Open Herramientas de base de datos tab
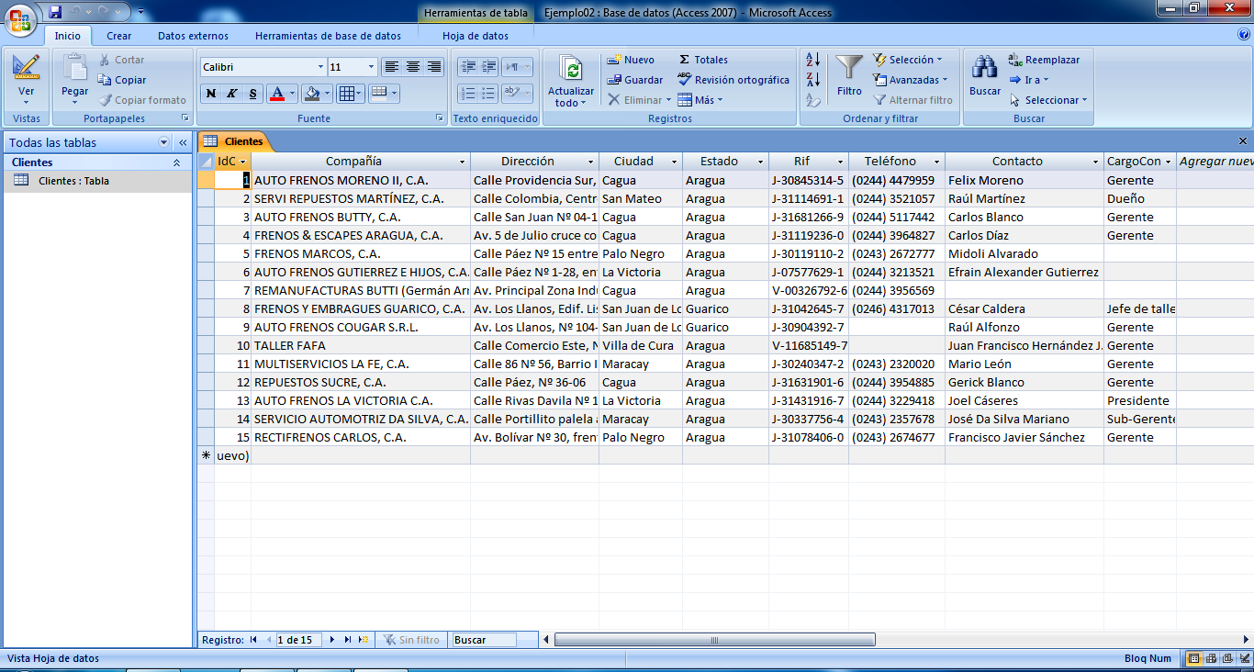This screenshot has height=672, width=1254. pos(328,36)
